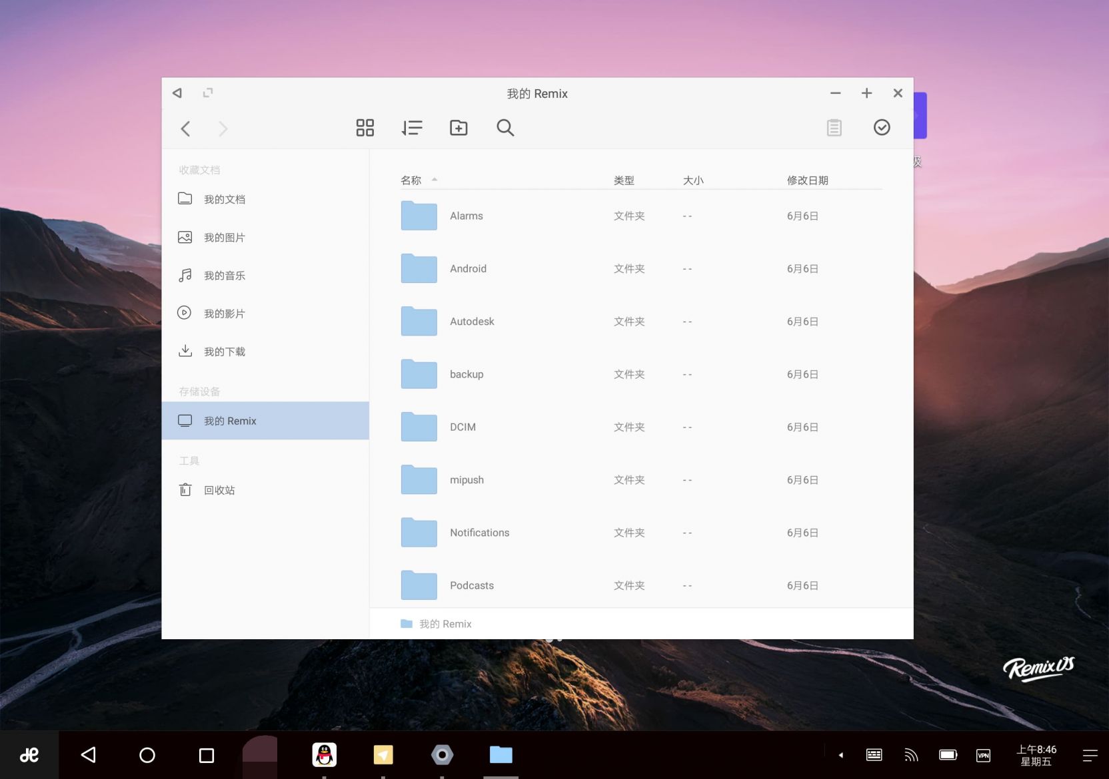This screenshot has height=779, width=1109.
Task: Sort by 类型 column header
Action: [x=624, y=180]
